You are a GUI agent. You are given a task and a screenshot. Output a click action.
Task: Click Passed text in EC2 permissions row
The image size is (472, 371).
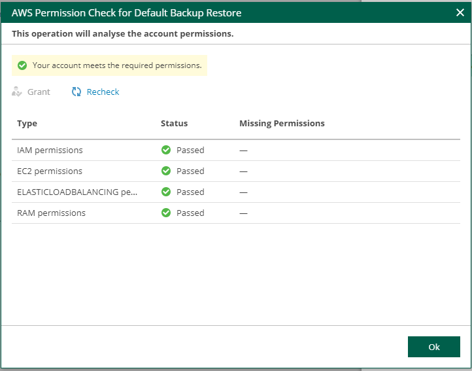(190, 171)
